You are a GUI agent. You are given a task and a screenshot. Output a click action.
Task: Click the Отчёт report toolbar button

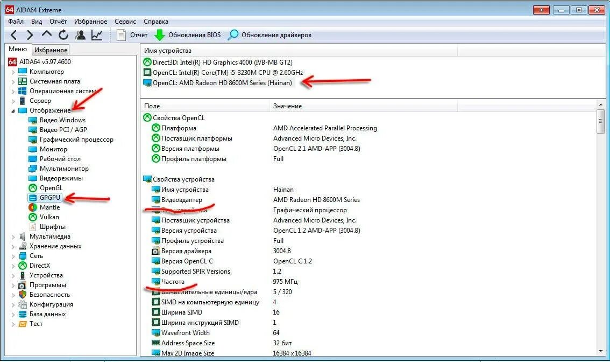point(132,35)
